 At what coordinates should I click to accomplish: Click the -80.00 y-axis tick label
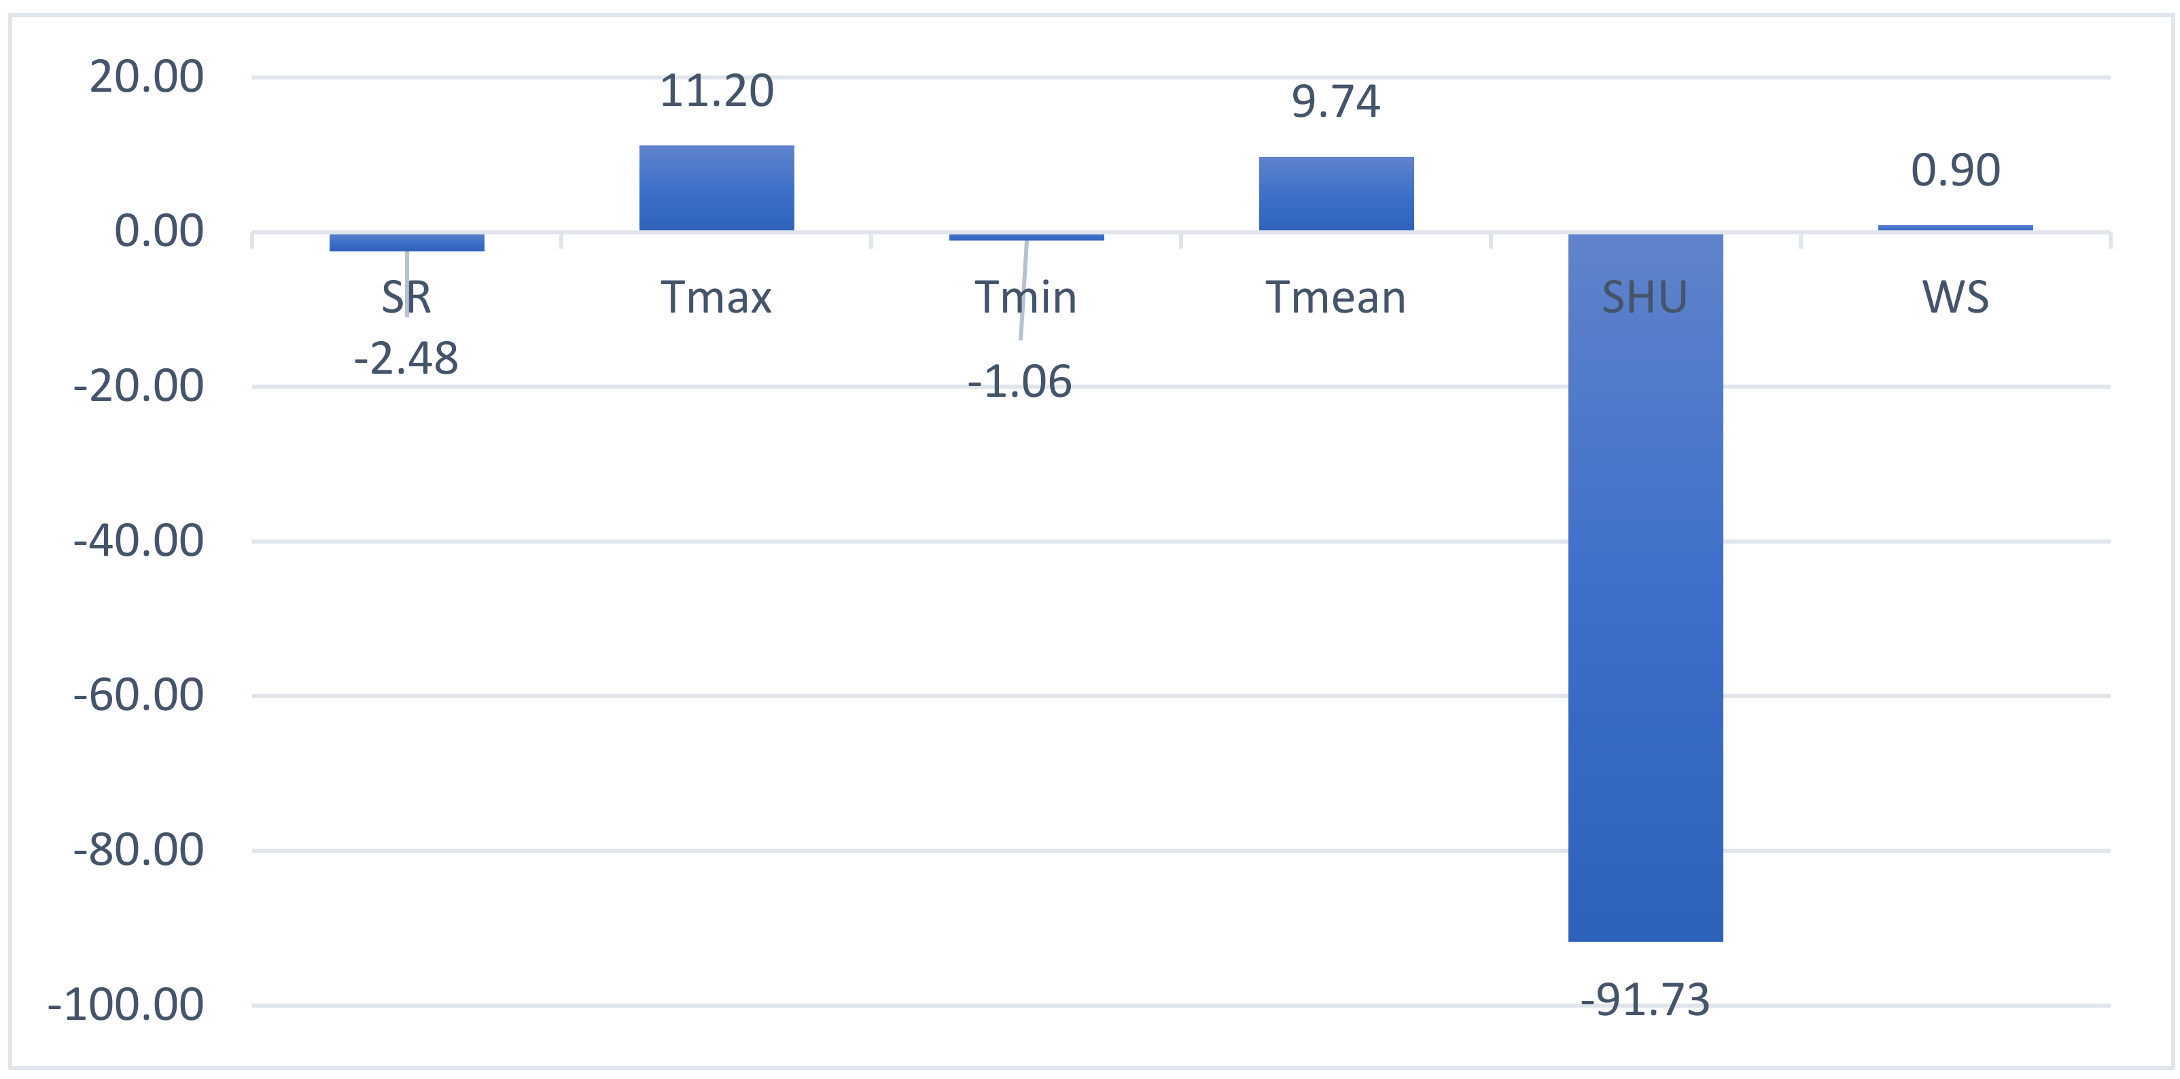click(x=139, y=849)
